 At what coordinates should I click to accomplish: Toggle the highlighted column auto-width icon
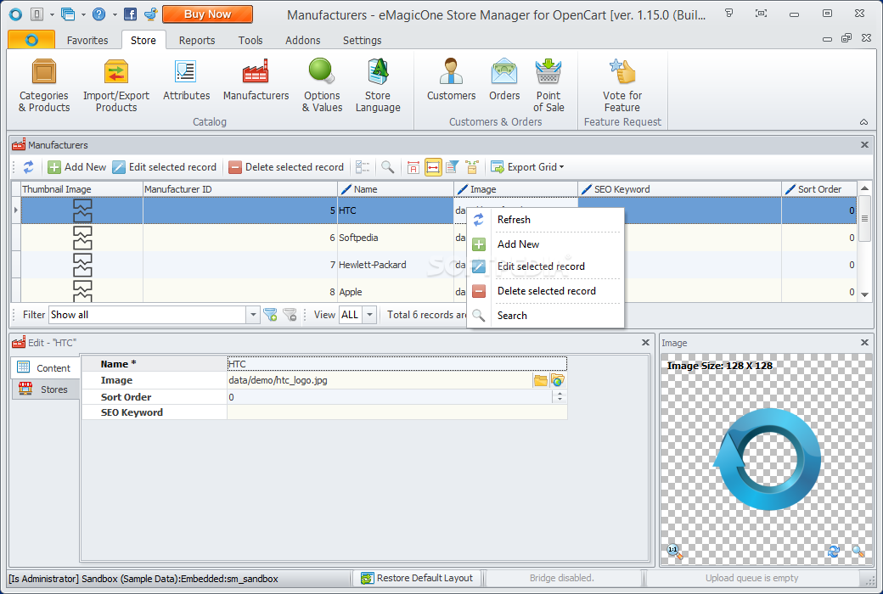click(433, 167)
